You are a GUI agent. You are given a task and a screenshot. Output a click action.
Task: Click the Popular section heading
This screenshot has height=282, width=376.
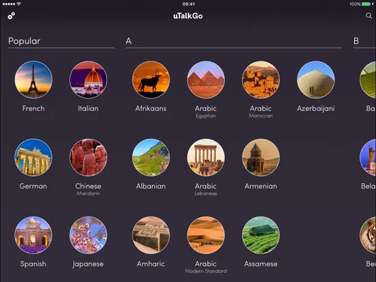(x=25, y=42)
